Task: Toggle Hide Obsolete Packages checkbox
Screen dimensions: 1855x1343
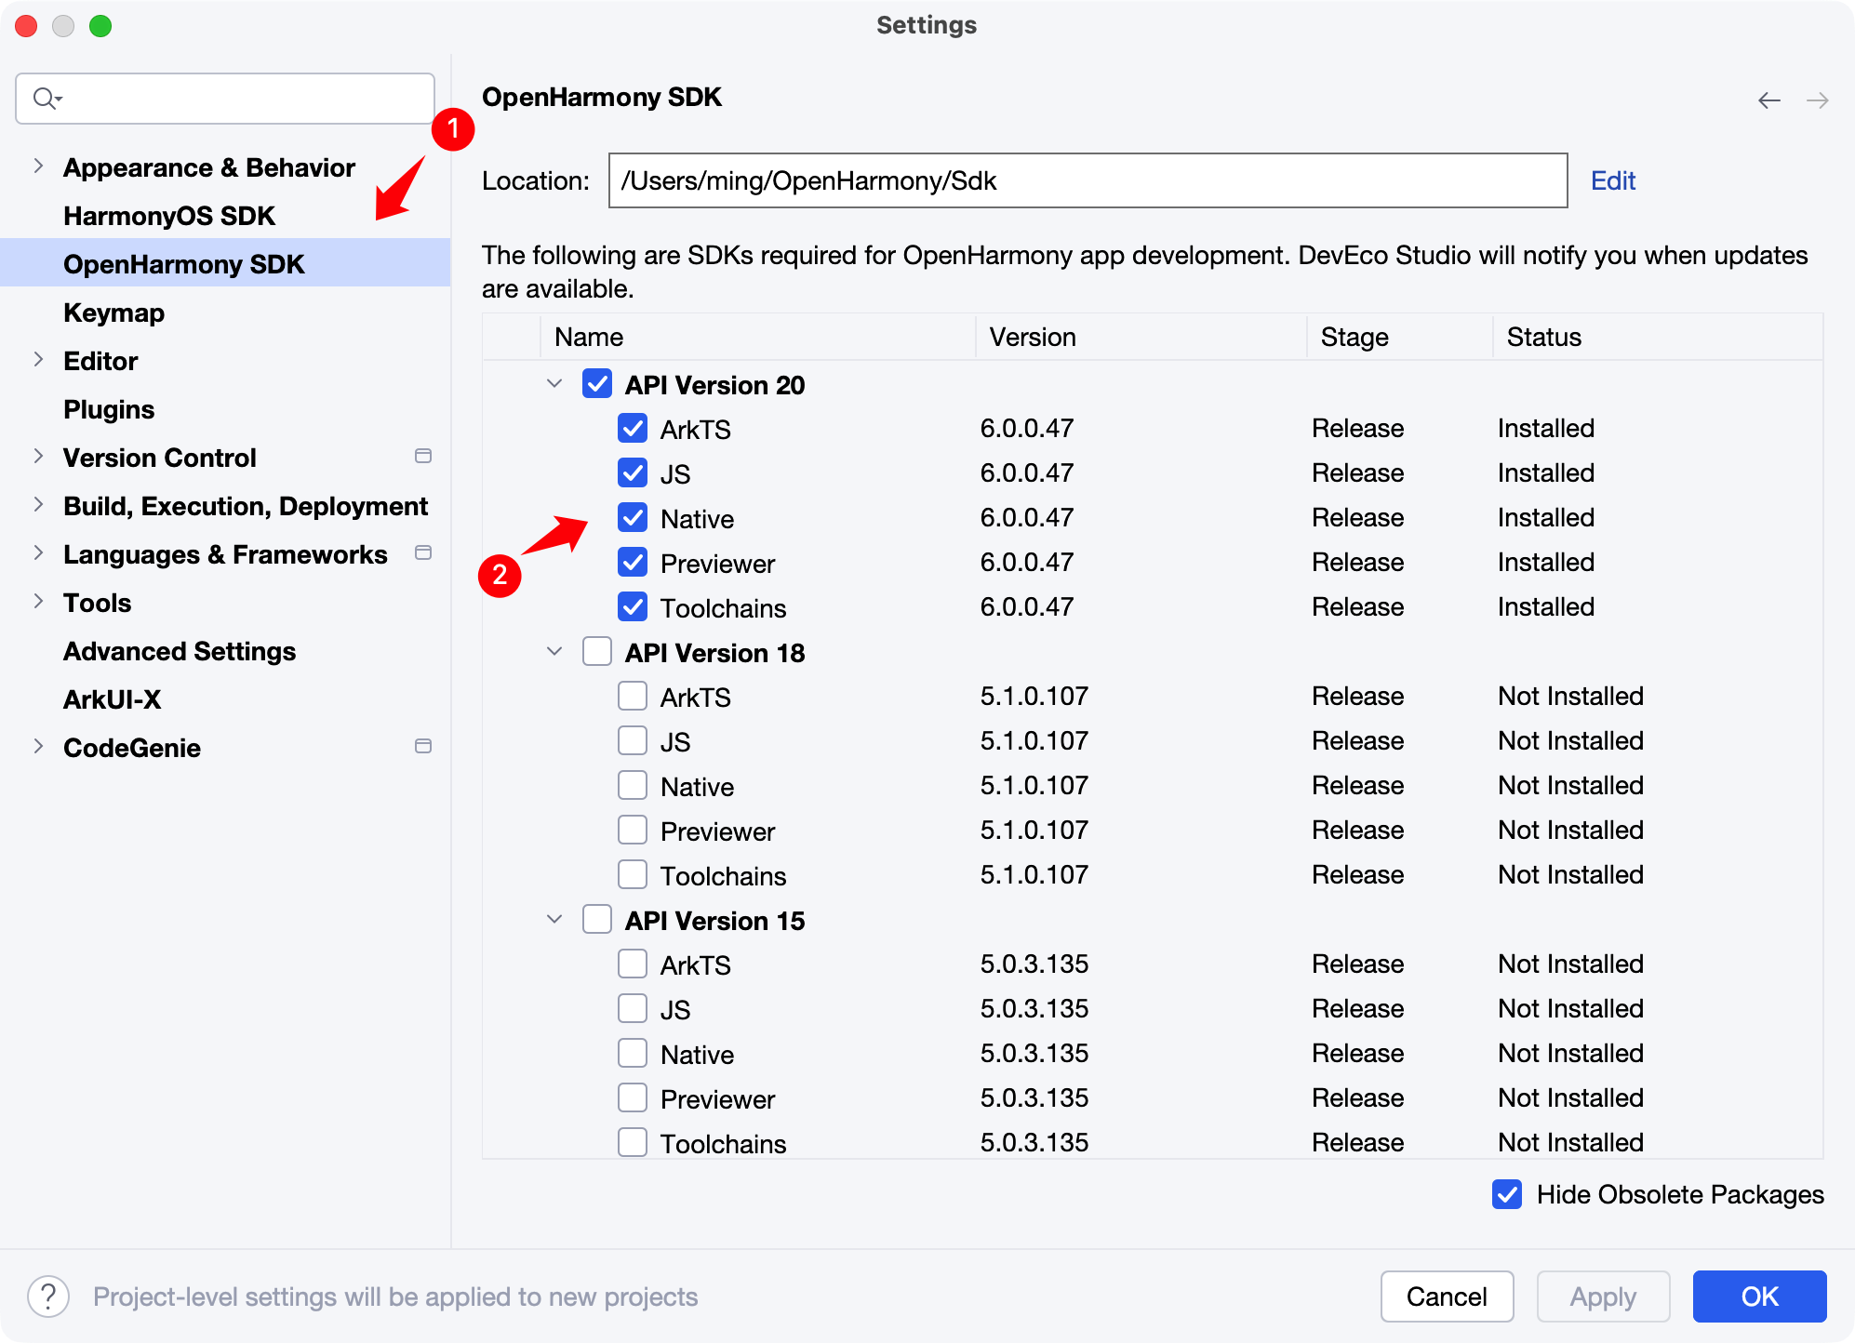Action: tap(1507, 1194)
